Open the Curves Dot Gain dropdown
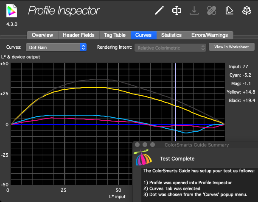Viewport: 258px width, 202px height. (56, 47)
